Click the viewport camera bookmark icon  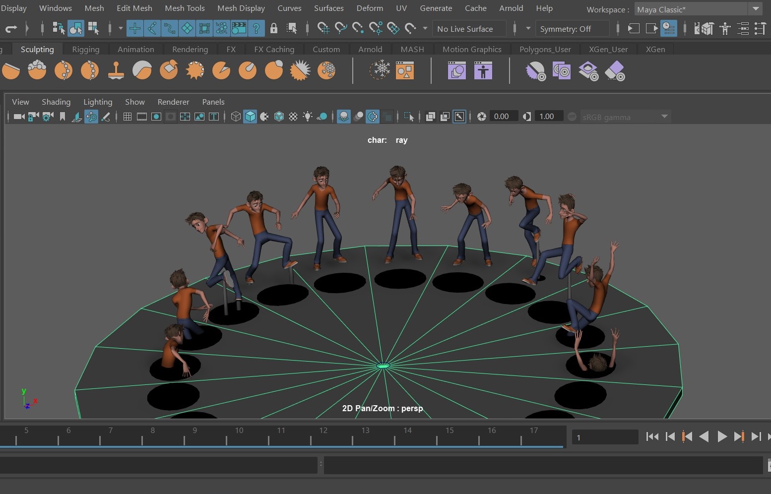[x=63, y=117]
